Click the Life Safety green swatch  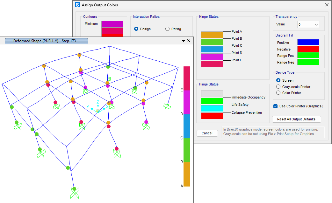click(x=212, y=101)
